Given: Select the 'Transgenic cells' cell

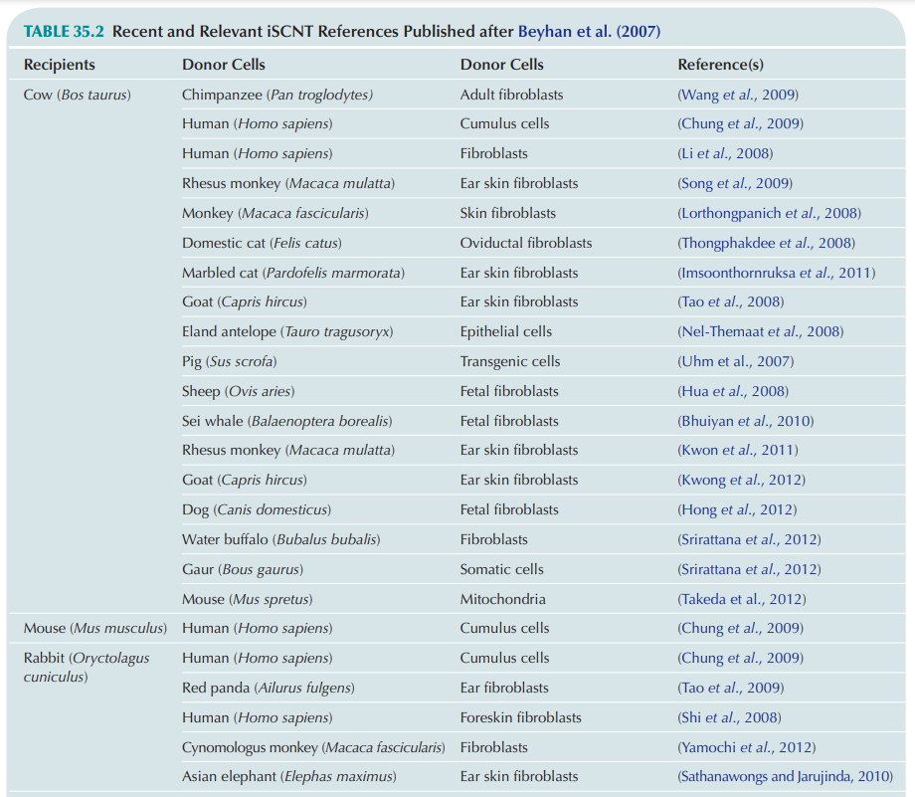Looking at the screenshot, I should pyautogui.click(x=510, y=361).
